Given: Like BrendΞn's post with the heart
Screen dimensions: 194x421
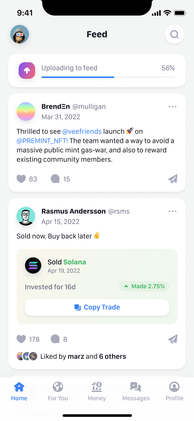Looking at the screenshot, I should [21, 179].
